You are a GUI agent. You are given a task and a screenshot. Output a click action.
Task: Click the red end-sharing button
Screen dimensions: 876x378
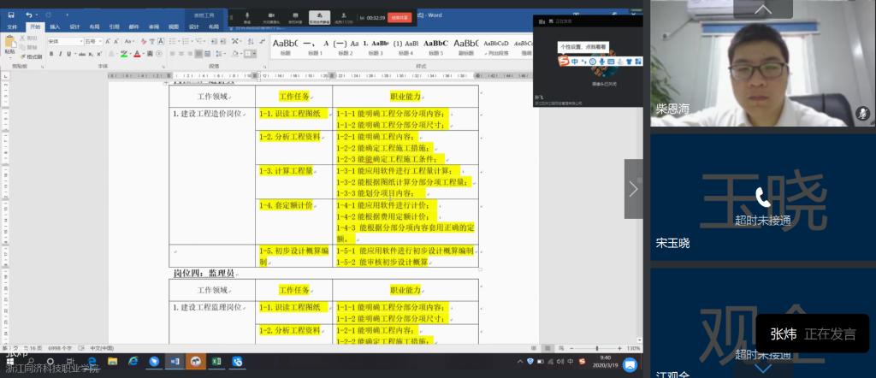click(400, 17)
